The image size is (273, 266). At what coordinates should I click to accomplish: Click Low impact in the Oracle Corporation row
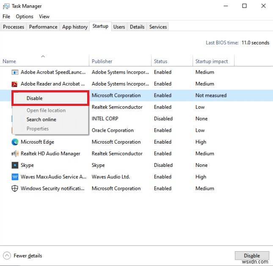tap(200, 130)
